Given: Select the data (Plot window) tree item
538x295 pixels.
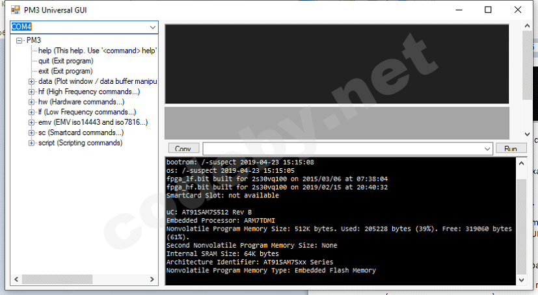Looking at the screenshot, I should point(98,81).
